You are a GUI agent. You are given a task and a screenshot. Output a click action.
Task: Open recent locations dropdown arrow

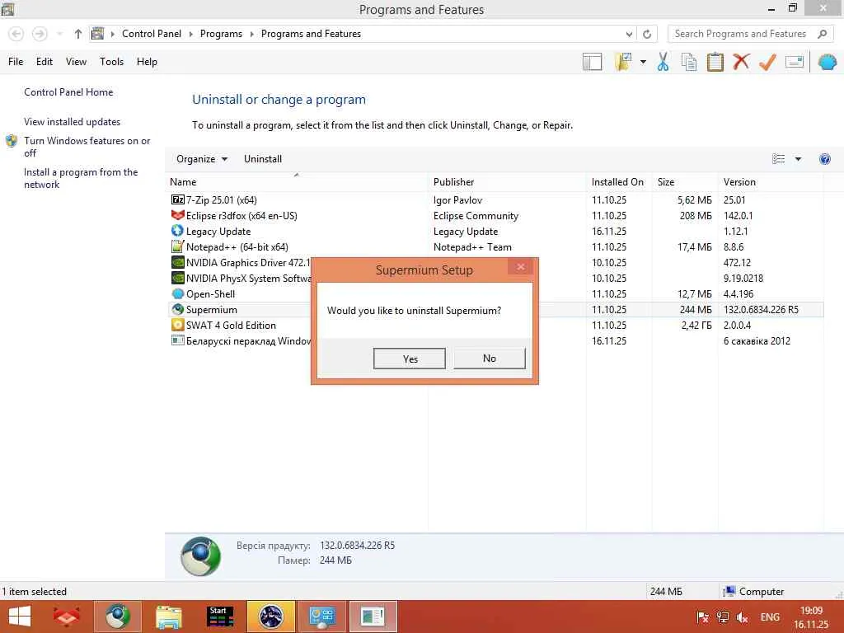coord(59,34)
